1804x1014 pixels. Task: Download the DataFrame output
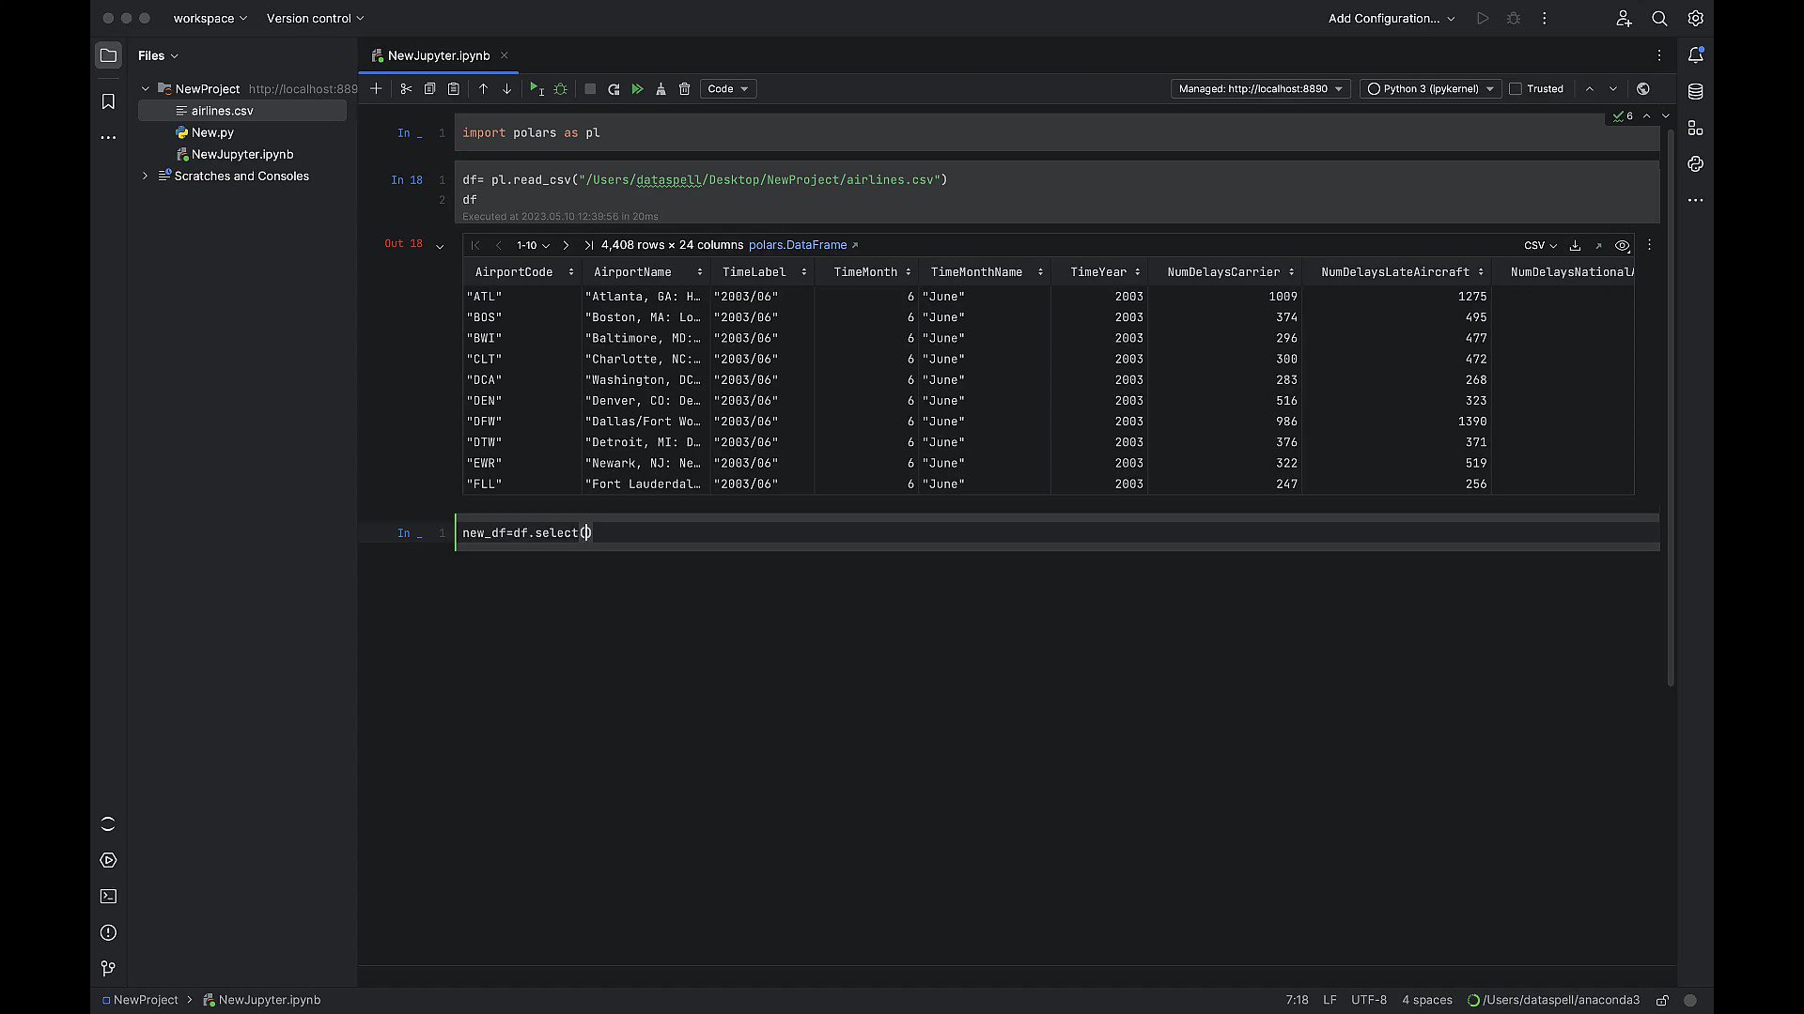[x=1576, y=245]
